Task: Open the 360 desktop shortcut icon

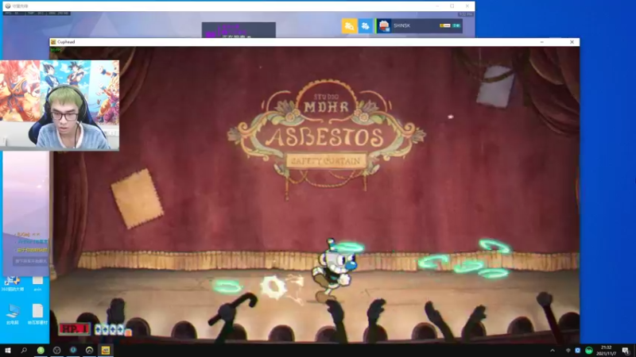Action: tap(12, 281)
